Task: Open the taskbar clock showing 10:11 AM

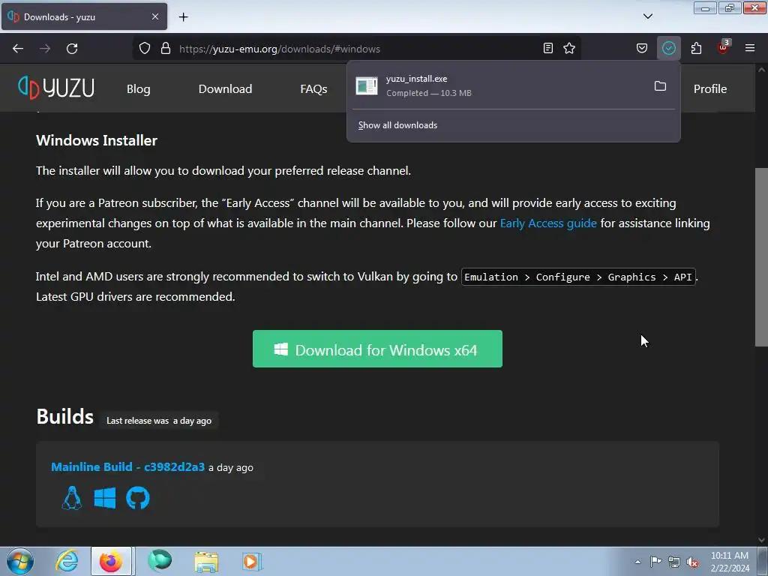Action: [730, 561]
